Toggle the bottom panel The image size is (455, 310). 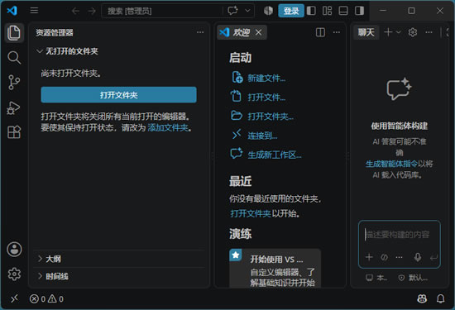tap(343, 11)
